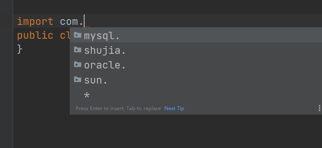This screenshot has height=148, width=322.
Task: Click the red error squiggle after "com."
Action: click(x=87, y=27)
